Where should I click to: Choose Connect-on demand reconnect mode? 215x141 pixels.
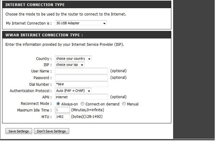pos(82,104)
